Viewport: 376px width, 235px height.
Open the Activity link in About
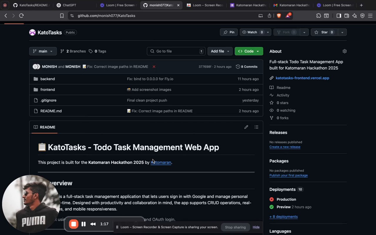[x=283, y=95]
